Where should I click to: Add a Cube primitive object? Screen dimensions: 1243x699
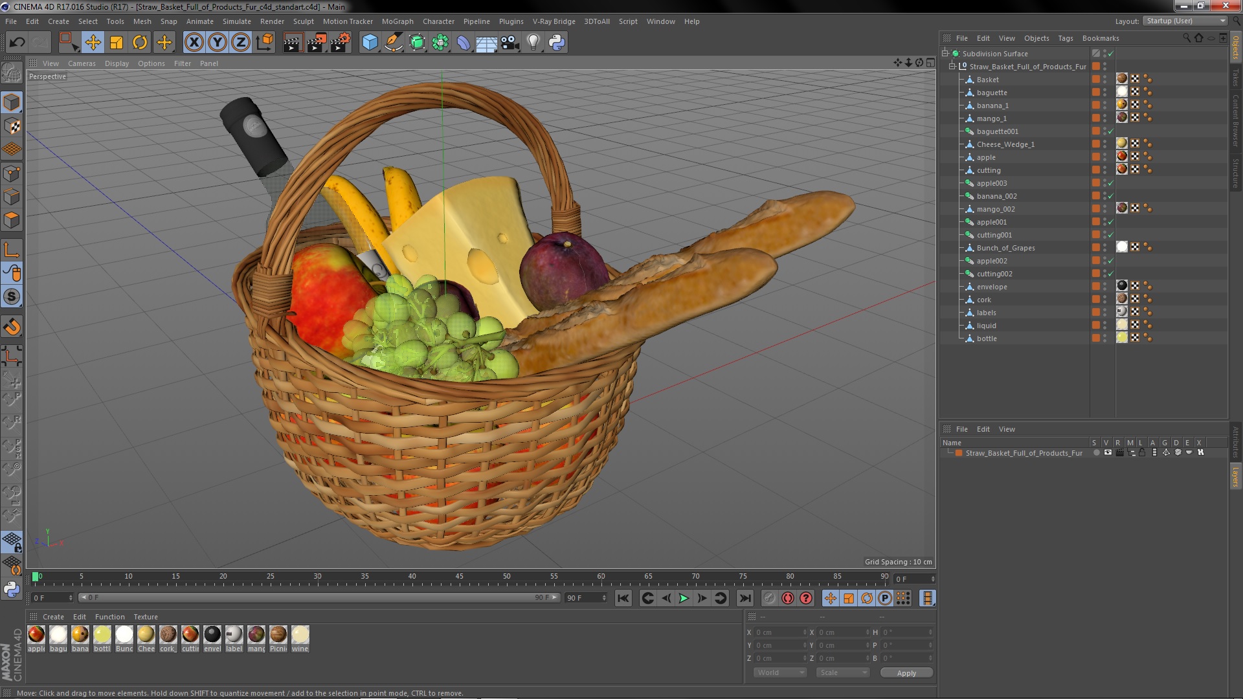click(370, 43)
